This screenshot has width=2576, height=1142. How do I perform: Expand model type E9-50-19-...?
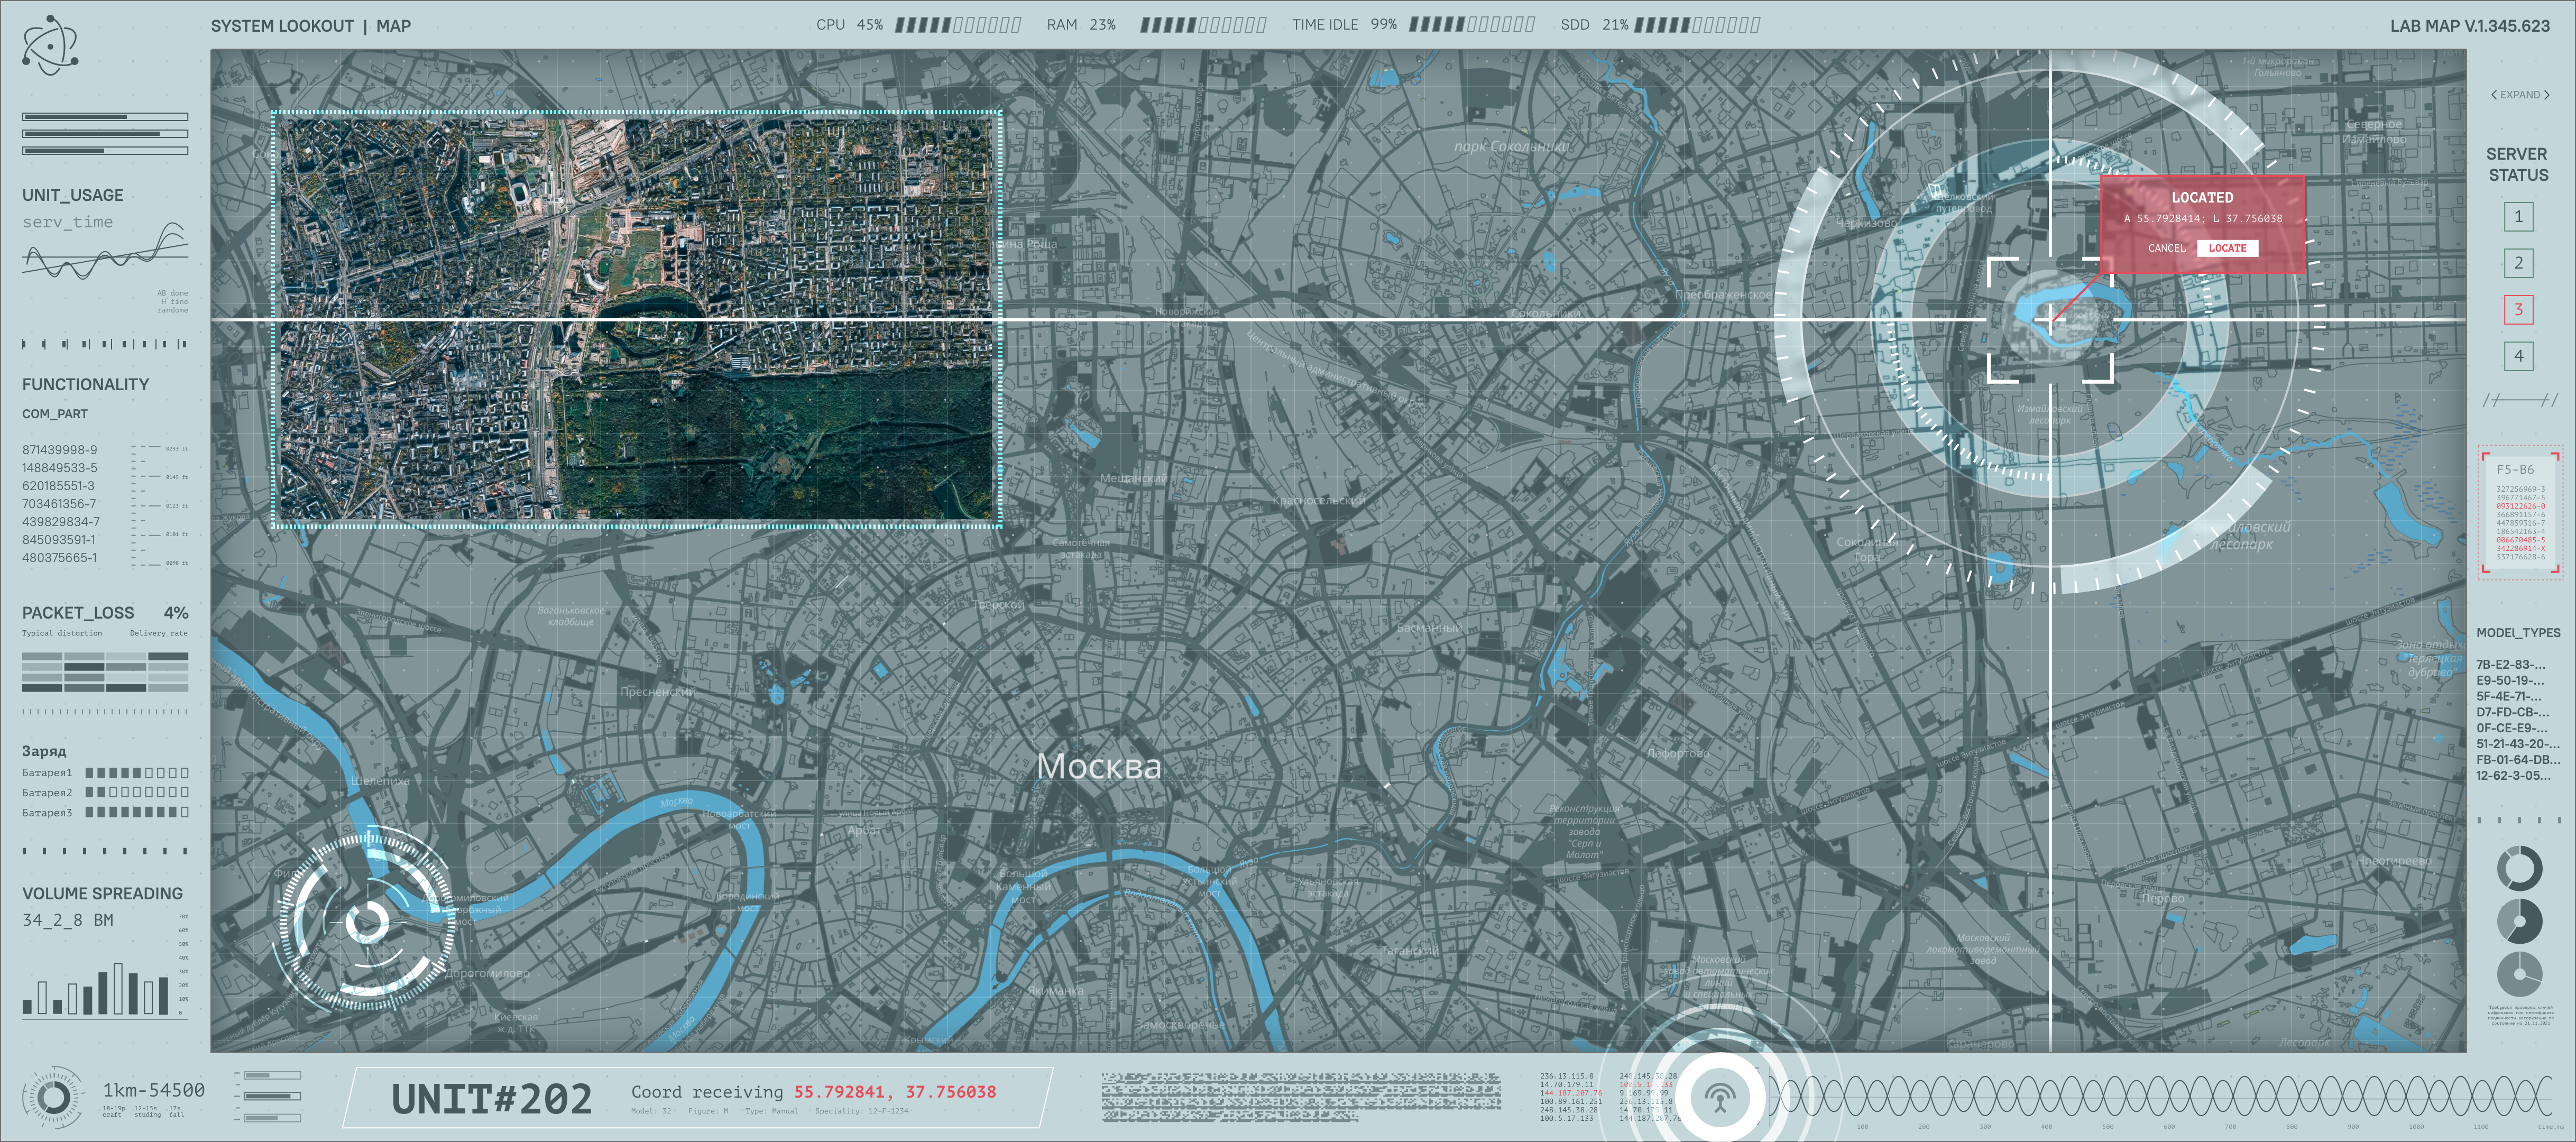[2510, 680]
